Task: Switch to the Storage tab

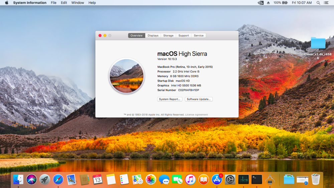Action: tap(168, 35)
